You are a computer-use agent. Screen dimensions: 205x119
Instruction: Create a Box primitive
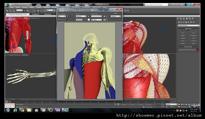coord(183,33)
